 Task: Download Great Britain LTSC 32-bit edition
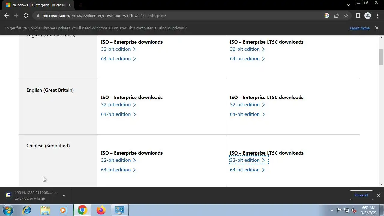247,105
